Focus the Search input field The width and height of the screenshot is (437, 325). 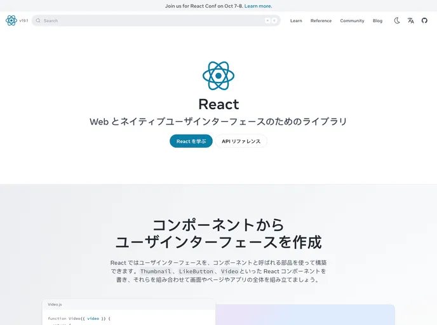156,20
